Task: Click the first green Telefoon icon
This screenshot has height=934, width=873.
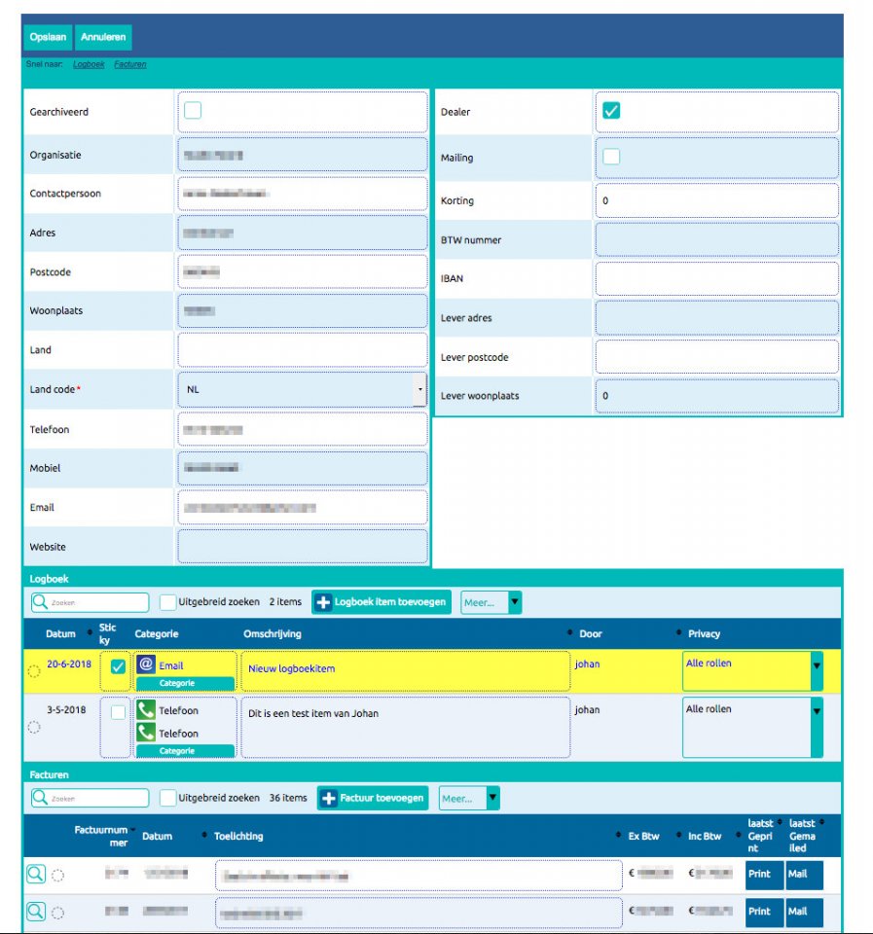Action: (x=146, y=710)
